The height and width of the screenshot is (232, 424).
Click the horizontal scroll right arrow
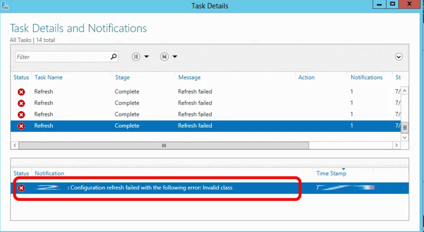pos(397,145)
